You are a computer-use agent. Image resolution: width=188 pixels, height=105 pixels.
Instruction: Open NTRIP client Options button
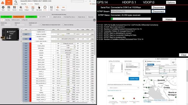tap(171, 2)
